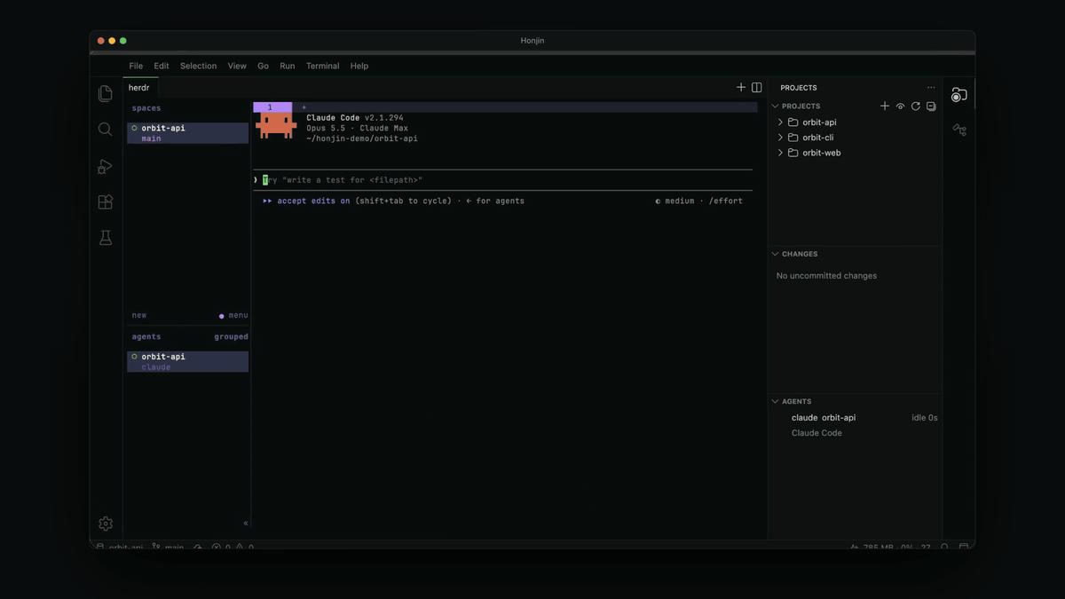Open the Explorer files view in activity bar
Viewport: 1065px width, 599px height.
click(x=105, y=93)
